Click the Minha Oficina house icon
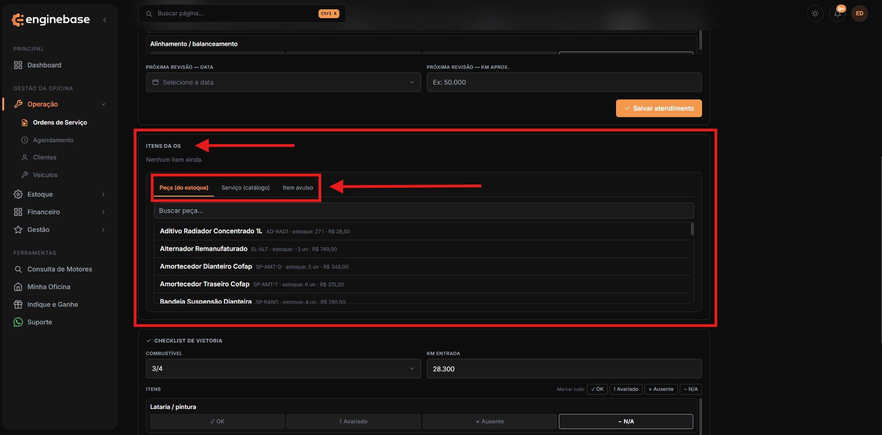Screen dimensions: 882x435 pyautogui.click(x=18, y=287)
